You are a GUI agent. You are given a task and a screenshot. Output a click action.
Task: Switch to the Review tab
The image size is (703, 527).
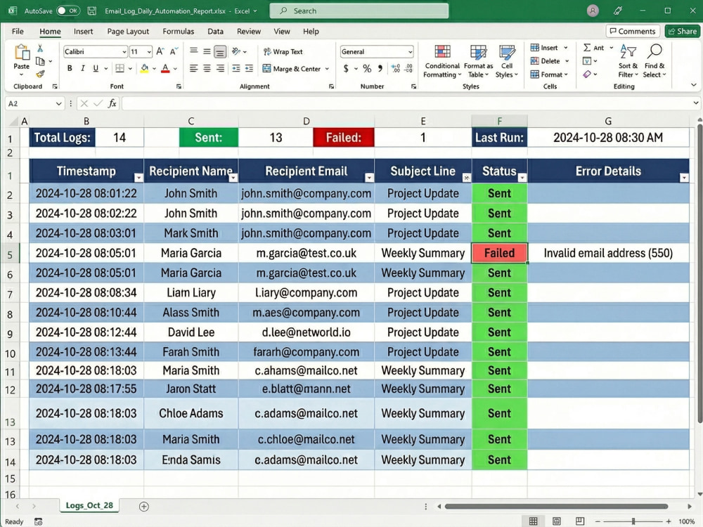[249, 32]
